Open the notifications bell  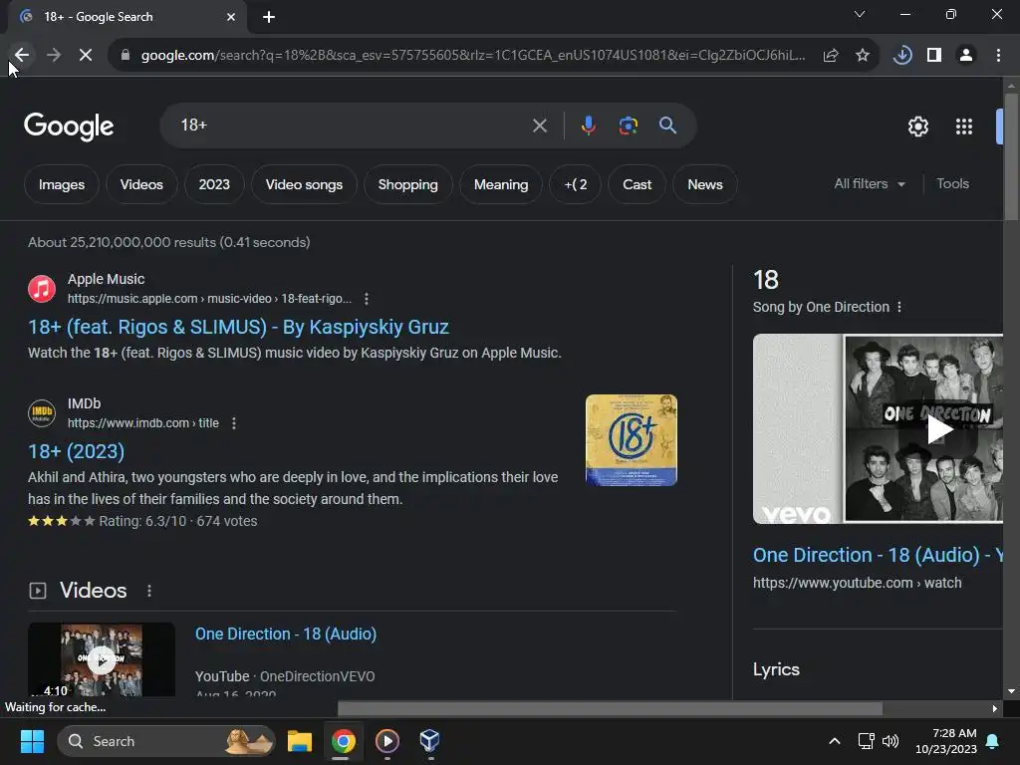pyautogui.click(x=993, y=741)
